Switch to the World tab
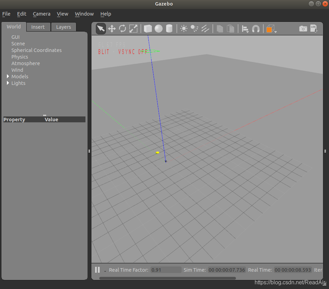This screenshot has width=329, height=289. [x=13, y=27]
